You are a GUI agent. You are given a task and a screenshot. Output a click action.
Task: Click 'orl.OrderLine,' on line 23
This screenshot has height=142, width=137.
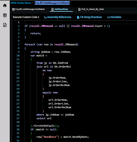pyautogui.click(x=59, y=104)
